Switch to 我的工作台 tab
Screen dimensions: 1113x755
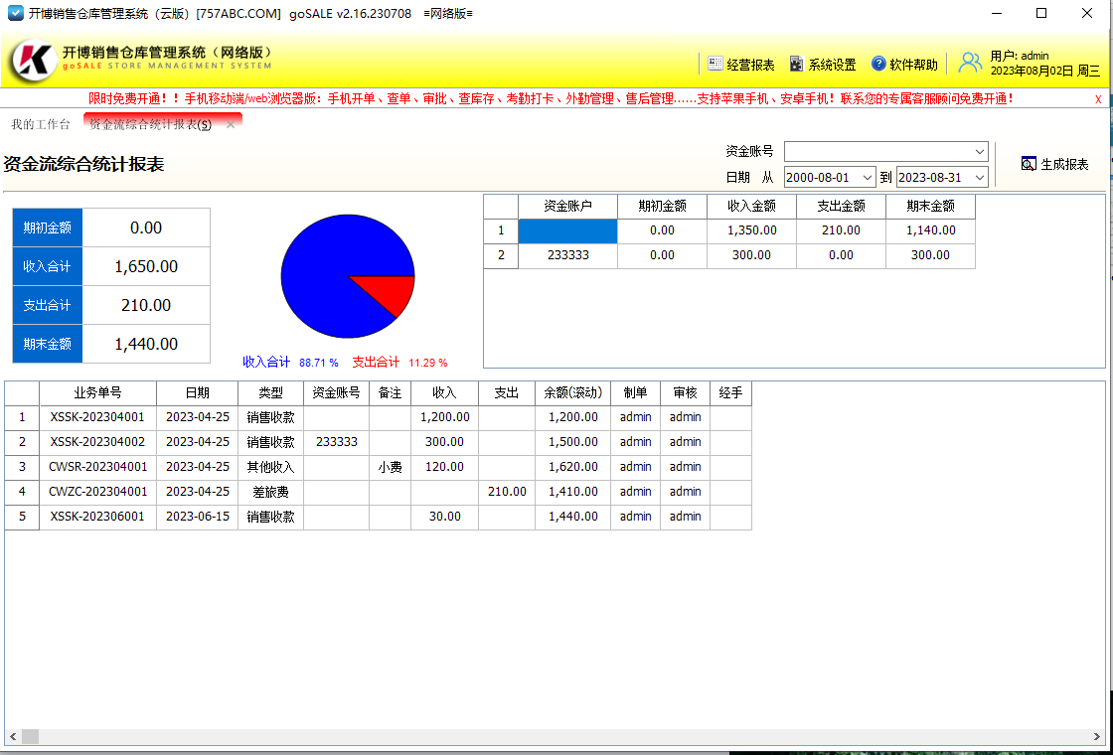41,124
